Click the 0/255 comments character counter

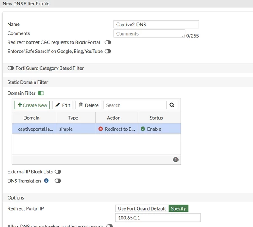click(192, 36)
